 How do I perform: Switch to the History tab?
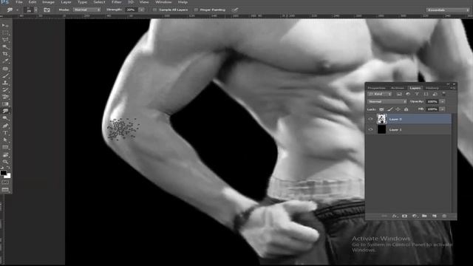tap(432, 88)
